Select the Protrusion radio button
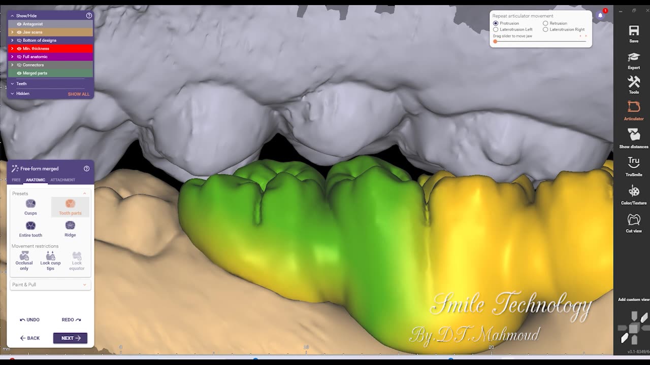 [496, 23]
